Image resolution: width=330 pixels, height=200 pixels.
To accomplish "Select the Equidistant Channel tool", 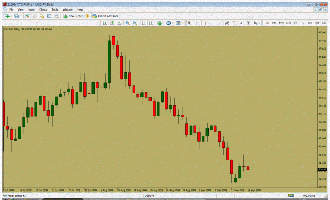I will (x=227, y=23).
